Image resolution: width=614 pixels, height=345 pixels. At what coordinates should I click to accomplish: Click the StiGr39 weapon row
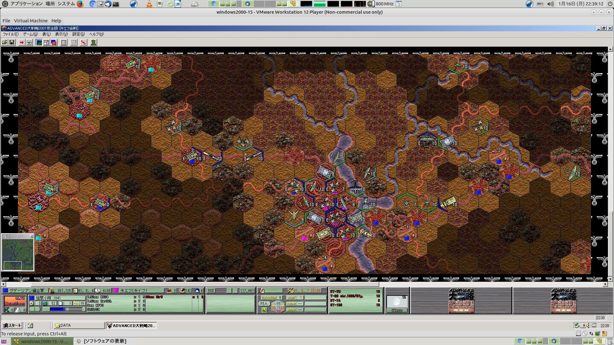click(x=116, y=310)
